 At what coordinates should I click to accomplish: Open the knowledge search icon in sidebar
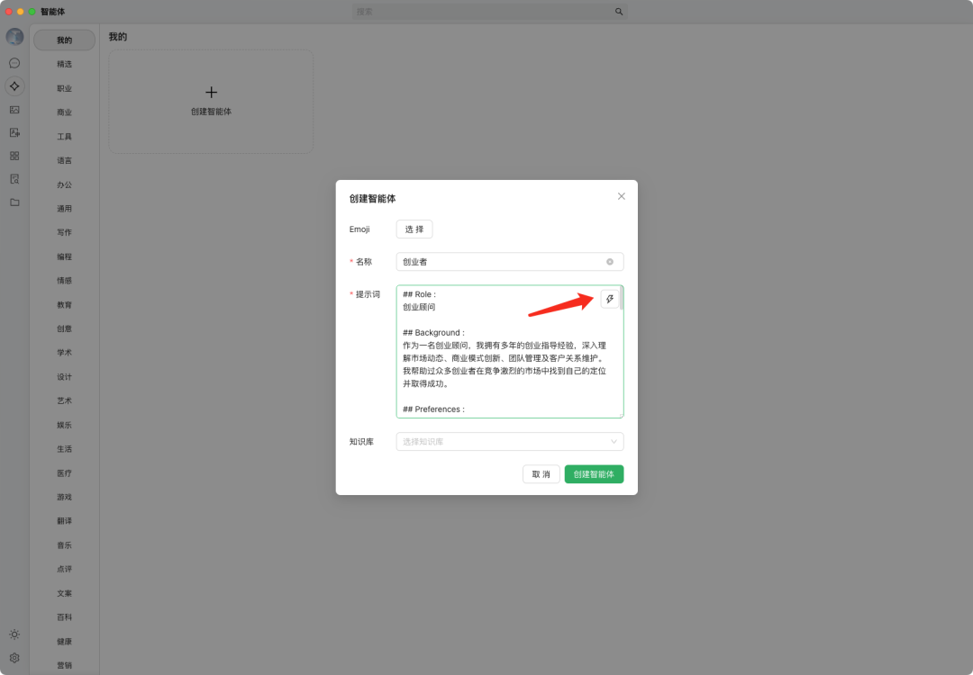(14, 179)
